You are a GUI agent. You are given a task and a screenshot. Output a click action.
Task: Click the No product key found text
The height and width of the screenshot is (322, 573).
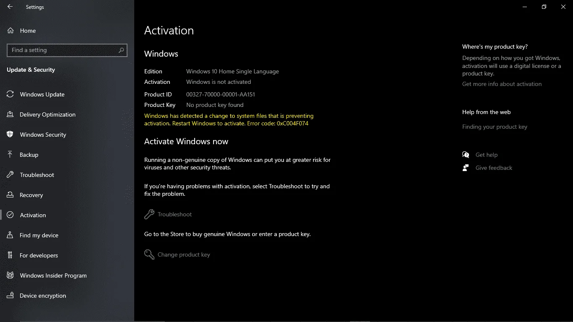pos(215,105)
